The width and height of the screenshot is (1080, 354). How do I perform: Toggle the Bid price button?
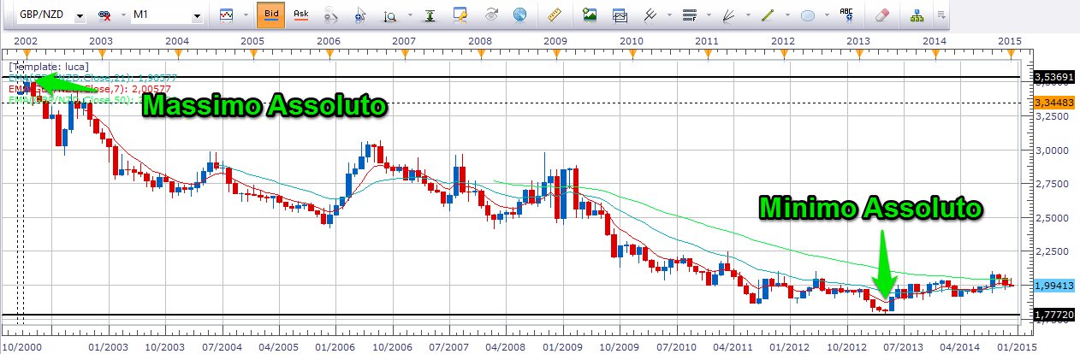coord(270,15)
